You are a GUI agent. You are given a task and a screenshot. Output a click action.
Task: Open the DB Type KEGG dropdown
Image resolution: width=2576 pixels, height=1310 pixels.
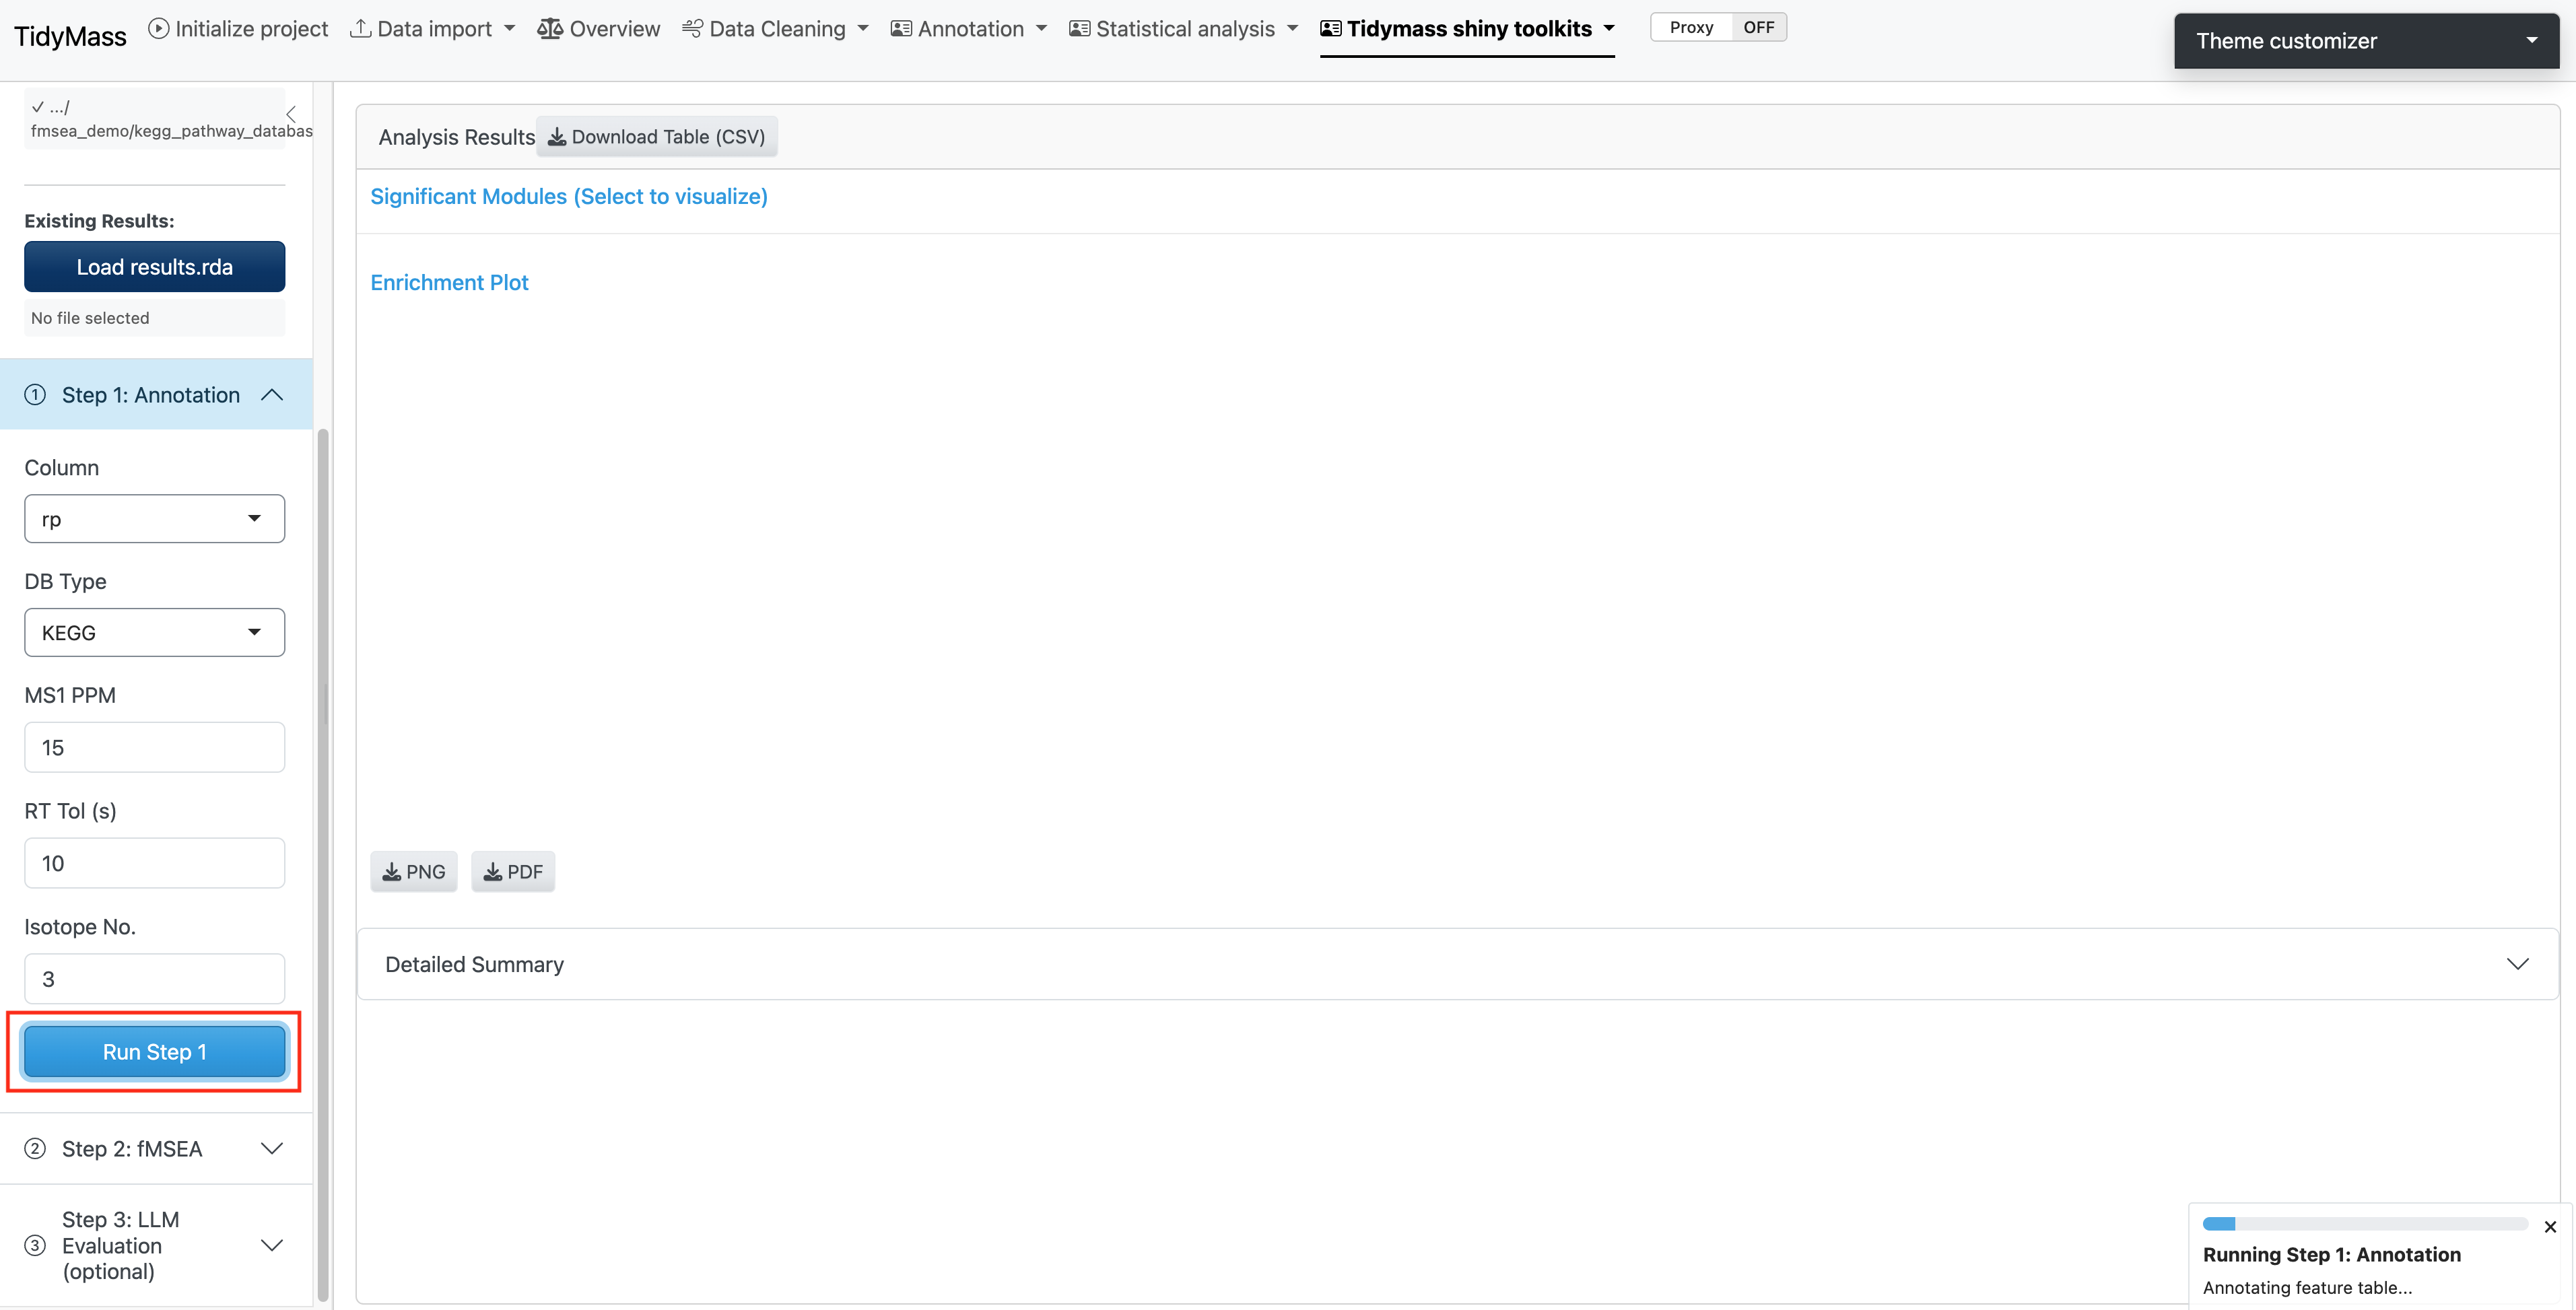[x=154, y=632]
